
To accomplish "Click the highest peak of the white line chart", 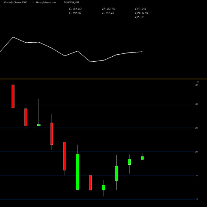I will [13, 37].
